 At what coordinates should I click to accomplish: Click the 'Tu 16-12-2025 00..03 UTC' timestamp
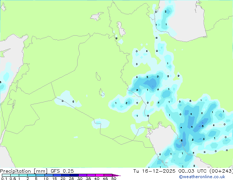tap(170, 171)
